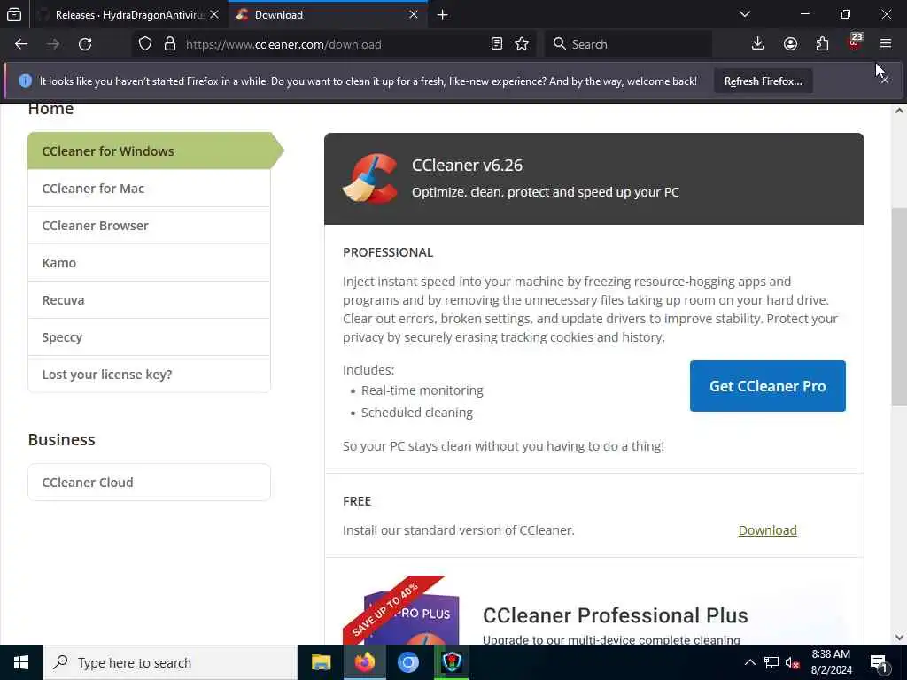Click the page vertical scrollbar thumb
This screenshot has height=680, width=907.
click(899, 306)
